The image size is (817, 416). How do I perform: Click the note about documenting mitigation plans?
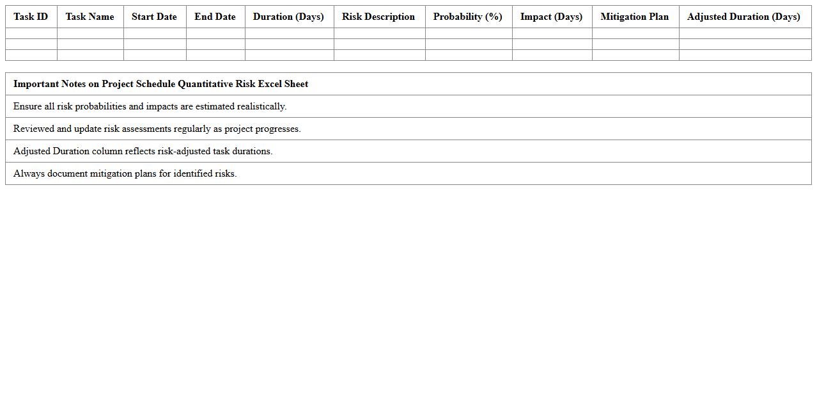[x=125, y=173]
